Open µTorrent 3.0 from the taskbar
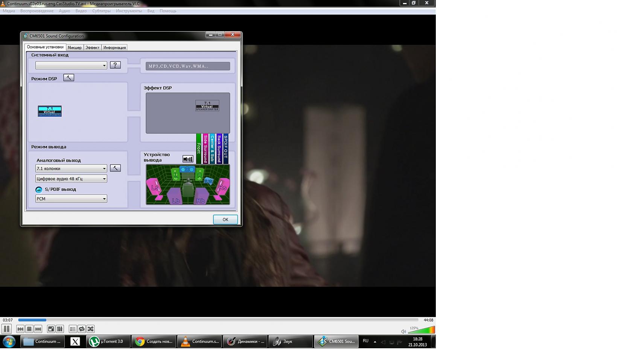 [108, 341]
